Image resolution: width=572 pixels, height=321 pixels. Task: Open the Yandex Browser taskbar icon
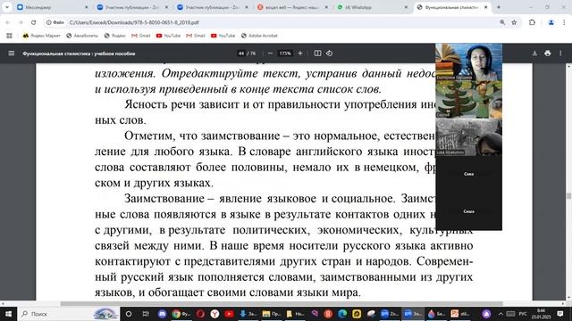click(x=214, y=314)
